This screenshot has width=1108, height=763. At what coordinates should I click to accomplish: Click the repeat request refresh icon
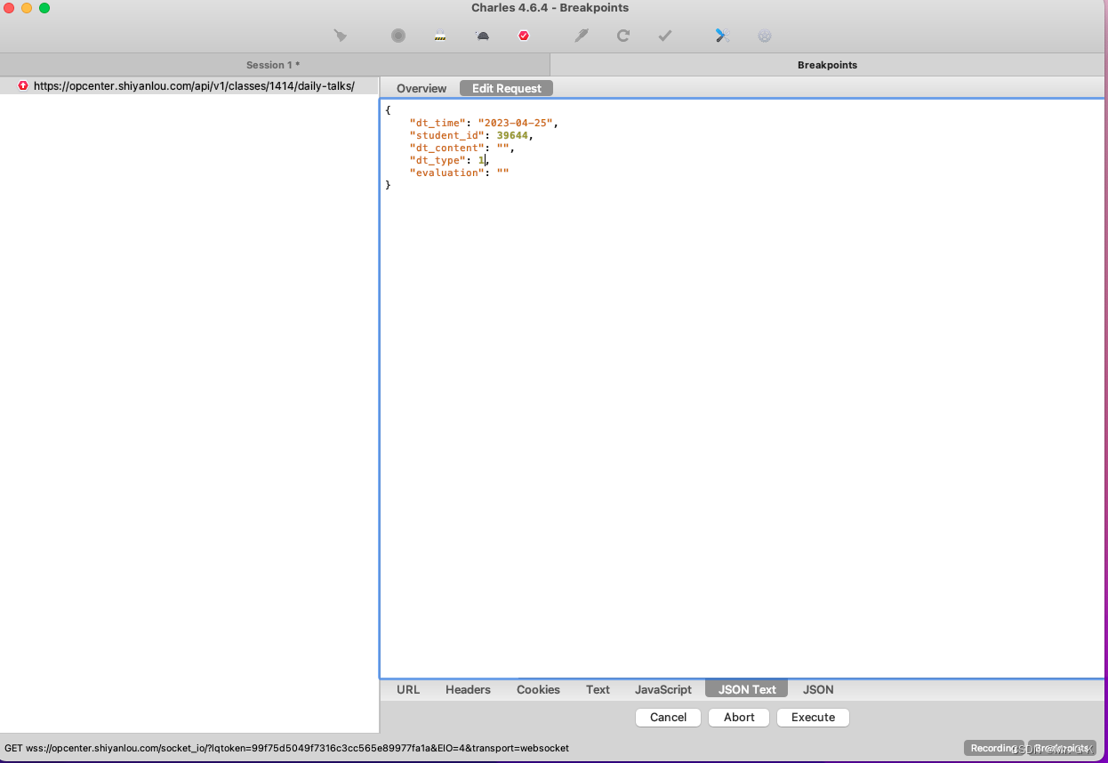click(x=623, y=36)
